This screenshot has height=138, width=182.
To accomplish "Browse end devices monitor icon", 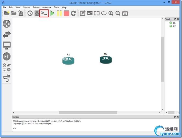I will 7,45.
